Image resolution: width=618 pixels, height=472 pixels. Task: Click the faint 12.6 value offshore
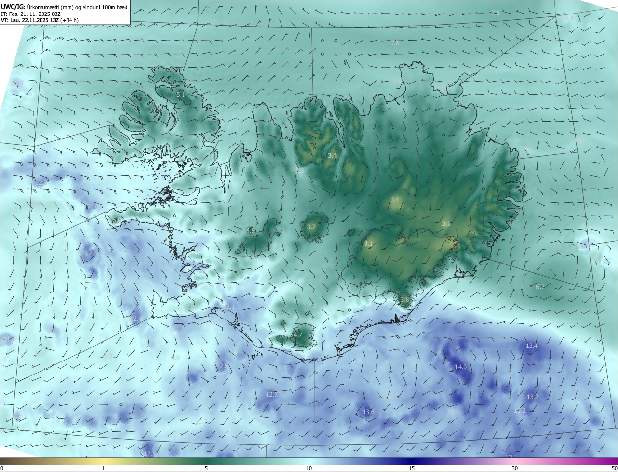[222, 366]
